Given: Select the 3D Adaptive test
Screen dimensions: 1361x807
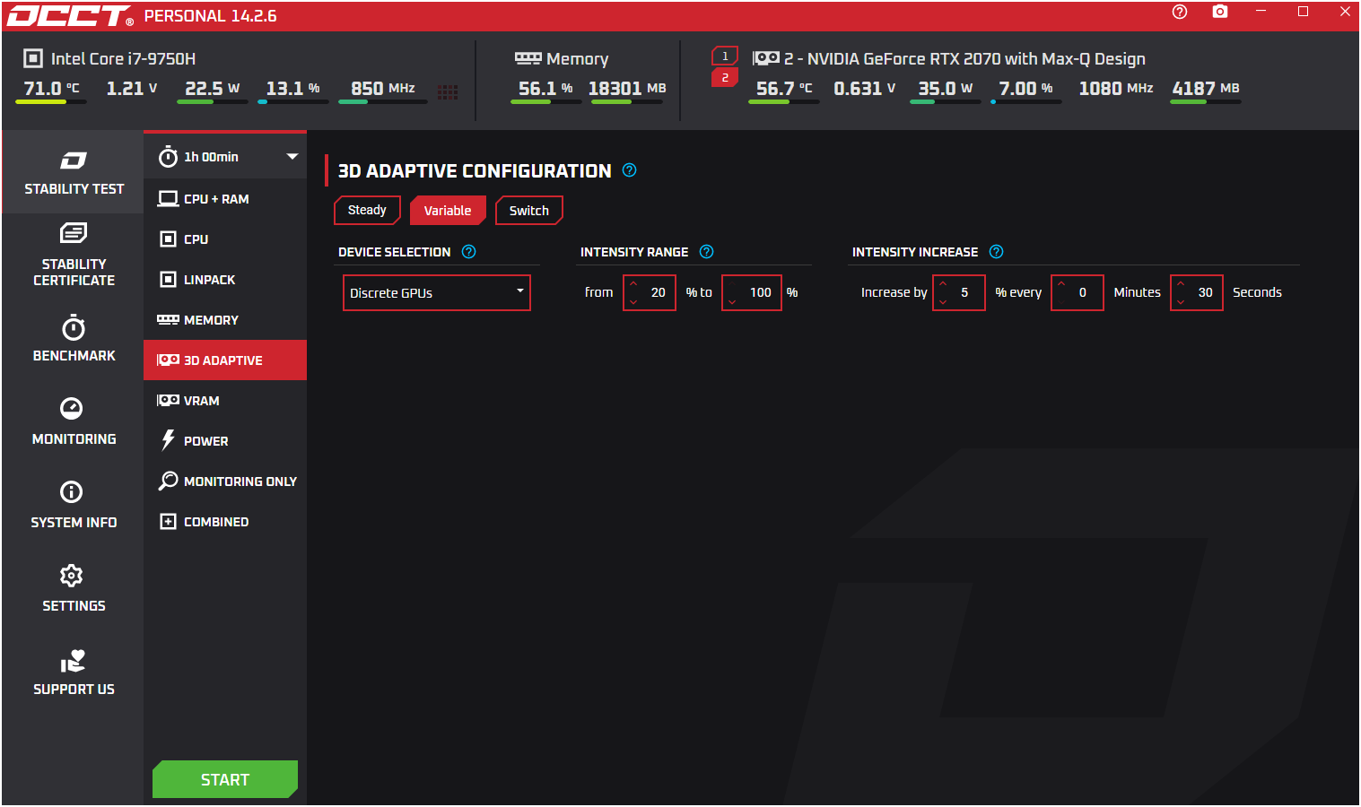Looking at the screenshot, I should coord(225,360).
